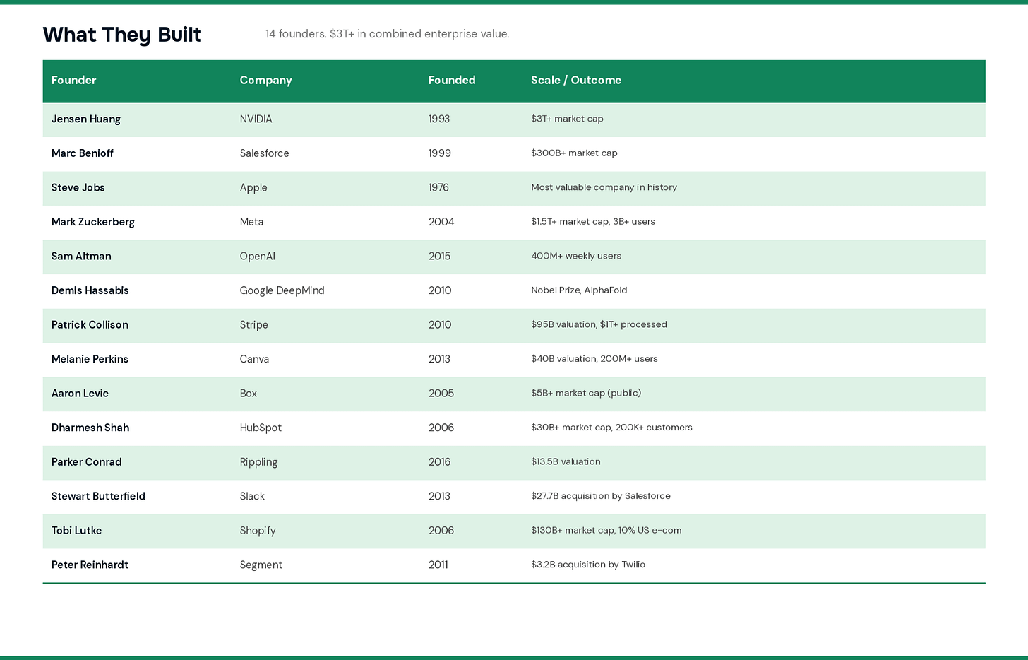Click the Company column header
Viewport: 1028px width, 660px height.
click(265, 81)
